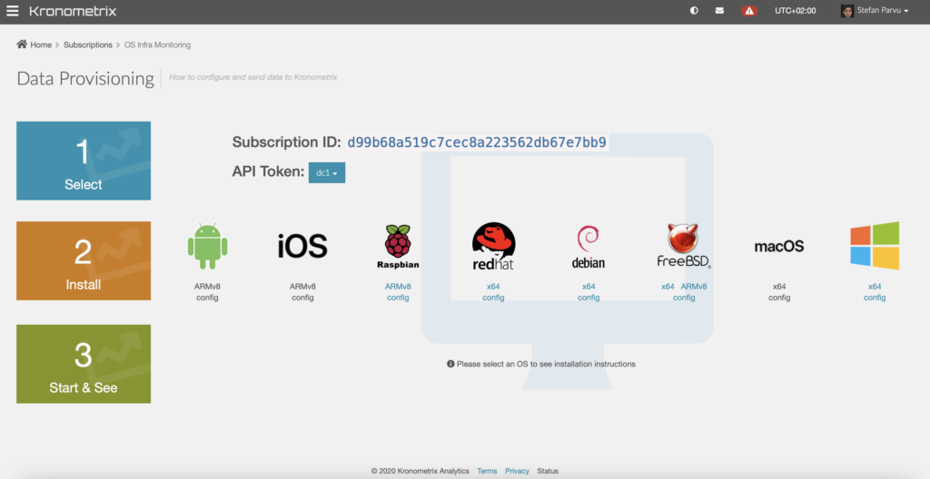Open the Status footer link
930x479 pixels.
pyautogui.click(x=548, y=472)
